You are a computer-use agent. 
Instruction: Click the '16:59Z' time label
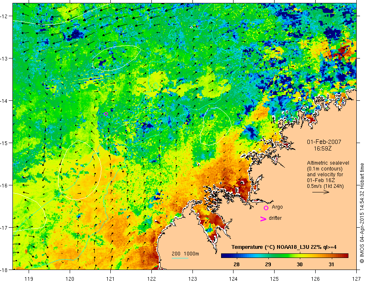click(x=323, y=148)
